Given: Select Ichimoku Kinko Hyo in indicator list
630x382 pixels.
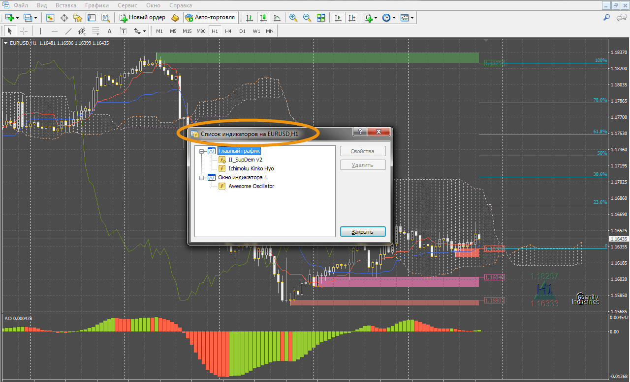Looking at the screenshot, I should (x=251, y=168).
